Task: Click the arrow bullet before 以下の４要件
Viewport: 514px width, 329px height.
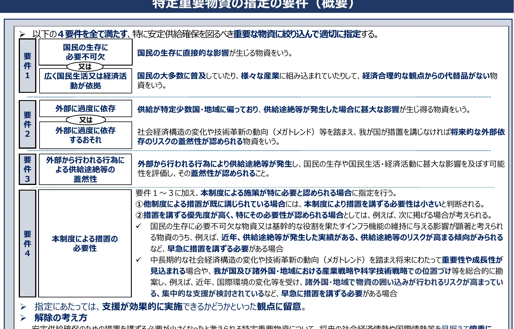Action: 22,35
